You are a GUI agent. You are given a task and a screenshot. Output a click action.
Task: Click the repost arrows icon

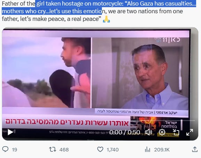(53, 149)
